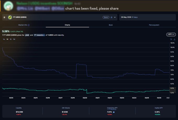Click the Market Info tooltip icon
Screen dimensions: 178x120
[x=29, y=25]
